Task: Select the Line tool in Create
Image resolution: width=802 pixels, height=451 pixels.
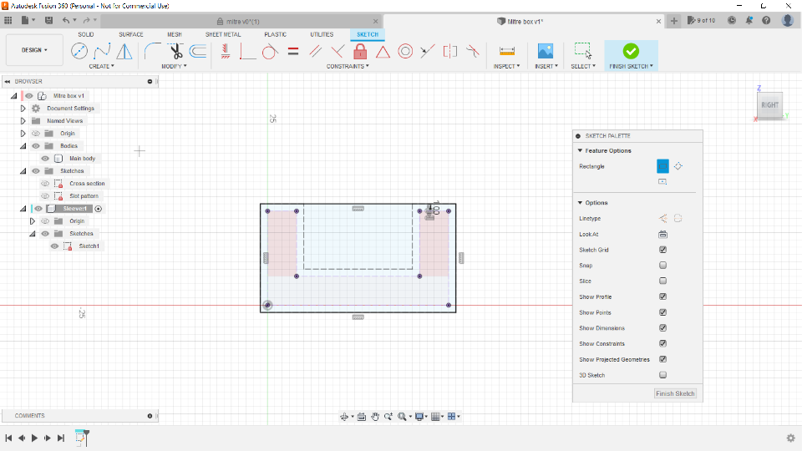Action: click(x=79, y=52)
